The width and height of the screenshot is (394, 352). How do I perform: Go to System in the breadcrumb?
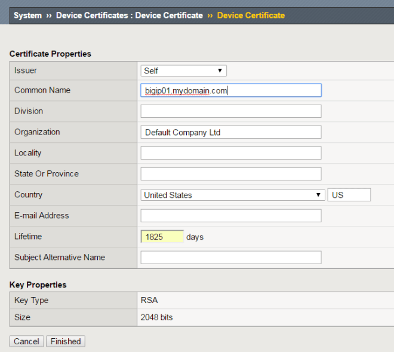pyautogui.click(x=27, y=16)
